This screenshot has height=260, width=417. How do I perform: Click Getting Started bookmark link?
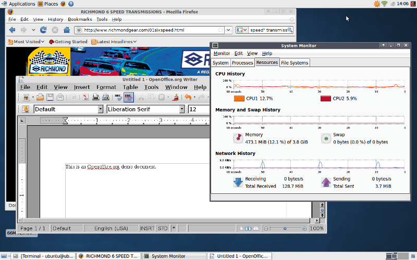tap(68, 42)
